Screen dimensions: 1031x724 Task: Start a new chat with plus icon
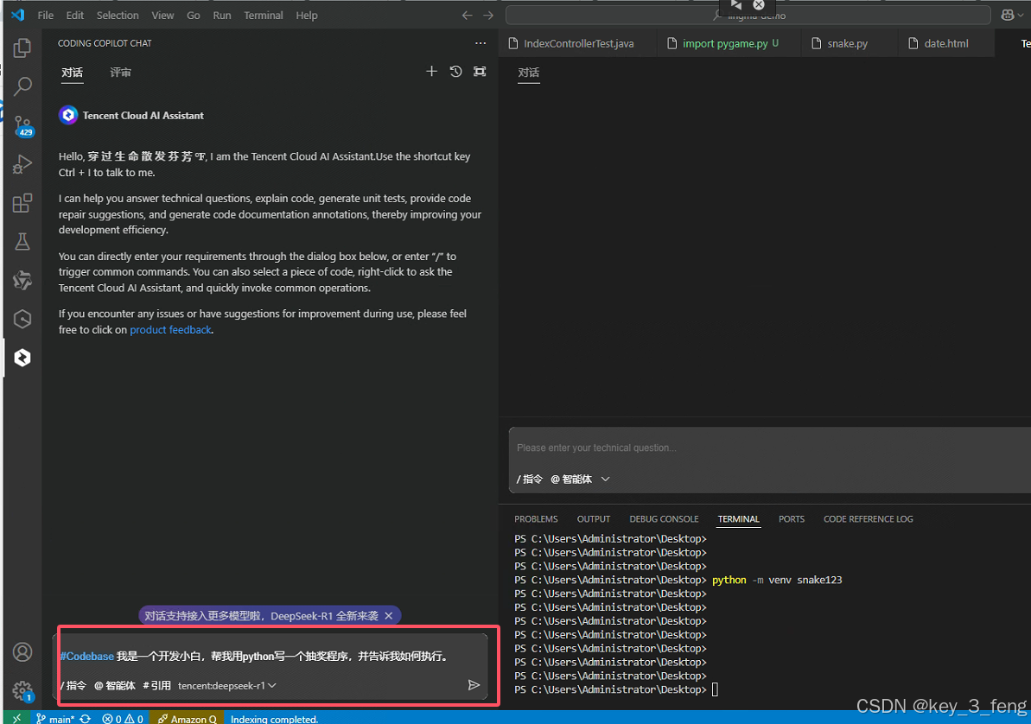(x=431, y=71)
